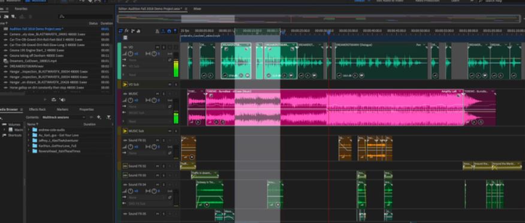Expand the Volumes tree node child
The height and width of the screenshot is (223, 525).
5,129
